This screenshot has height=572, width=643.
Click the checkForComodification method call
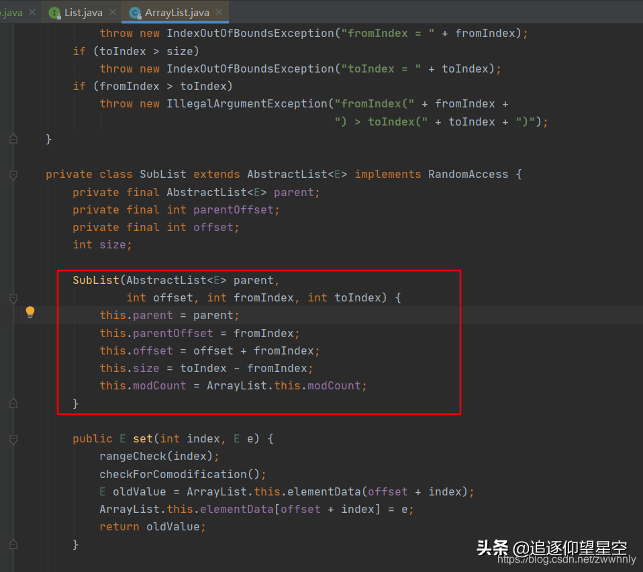176,474
